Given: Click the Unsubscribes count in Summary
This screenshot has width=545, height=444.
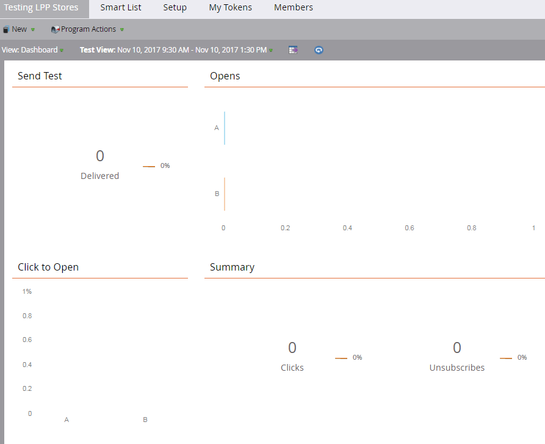Looking at the screenshot, I should pos(457,348).
